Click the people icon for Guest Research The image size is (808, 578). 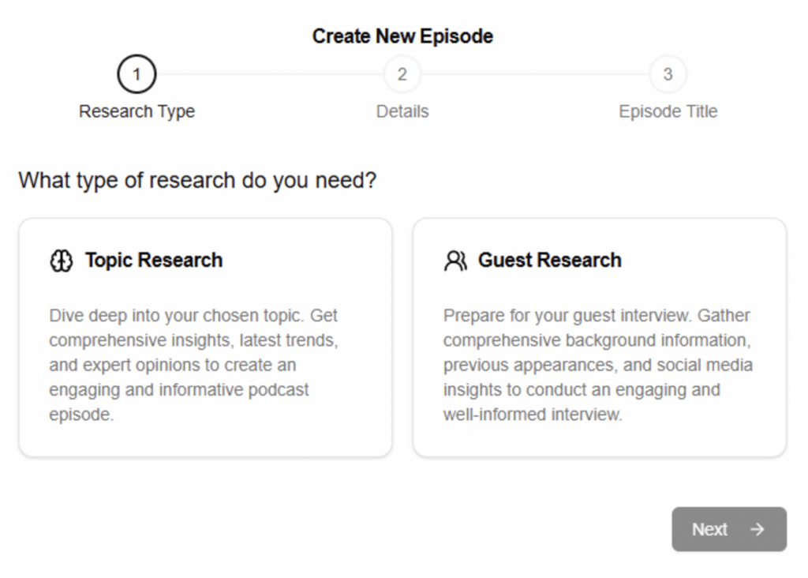coord(455,261)
